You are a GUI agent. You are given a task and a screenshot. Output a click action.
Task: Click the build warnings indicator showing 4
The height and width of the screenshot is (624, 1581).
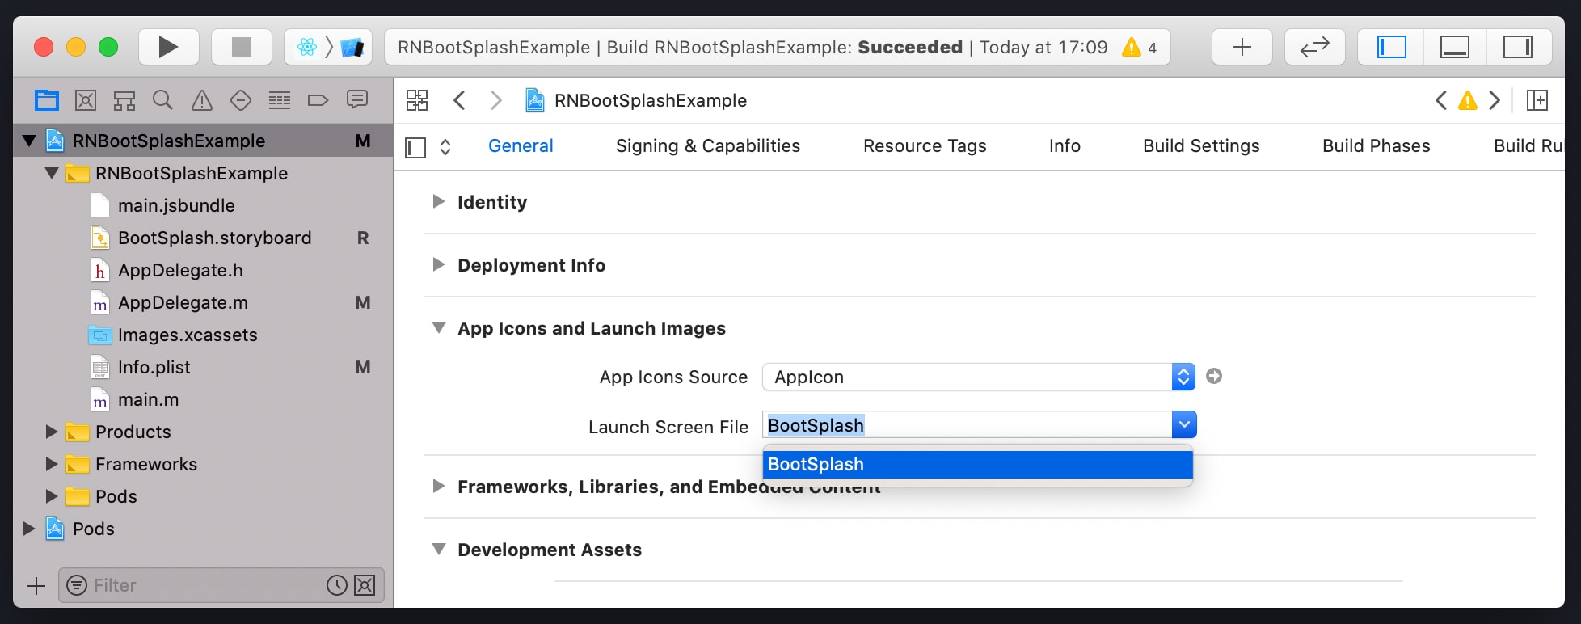point(1140,47)
